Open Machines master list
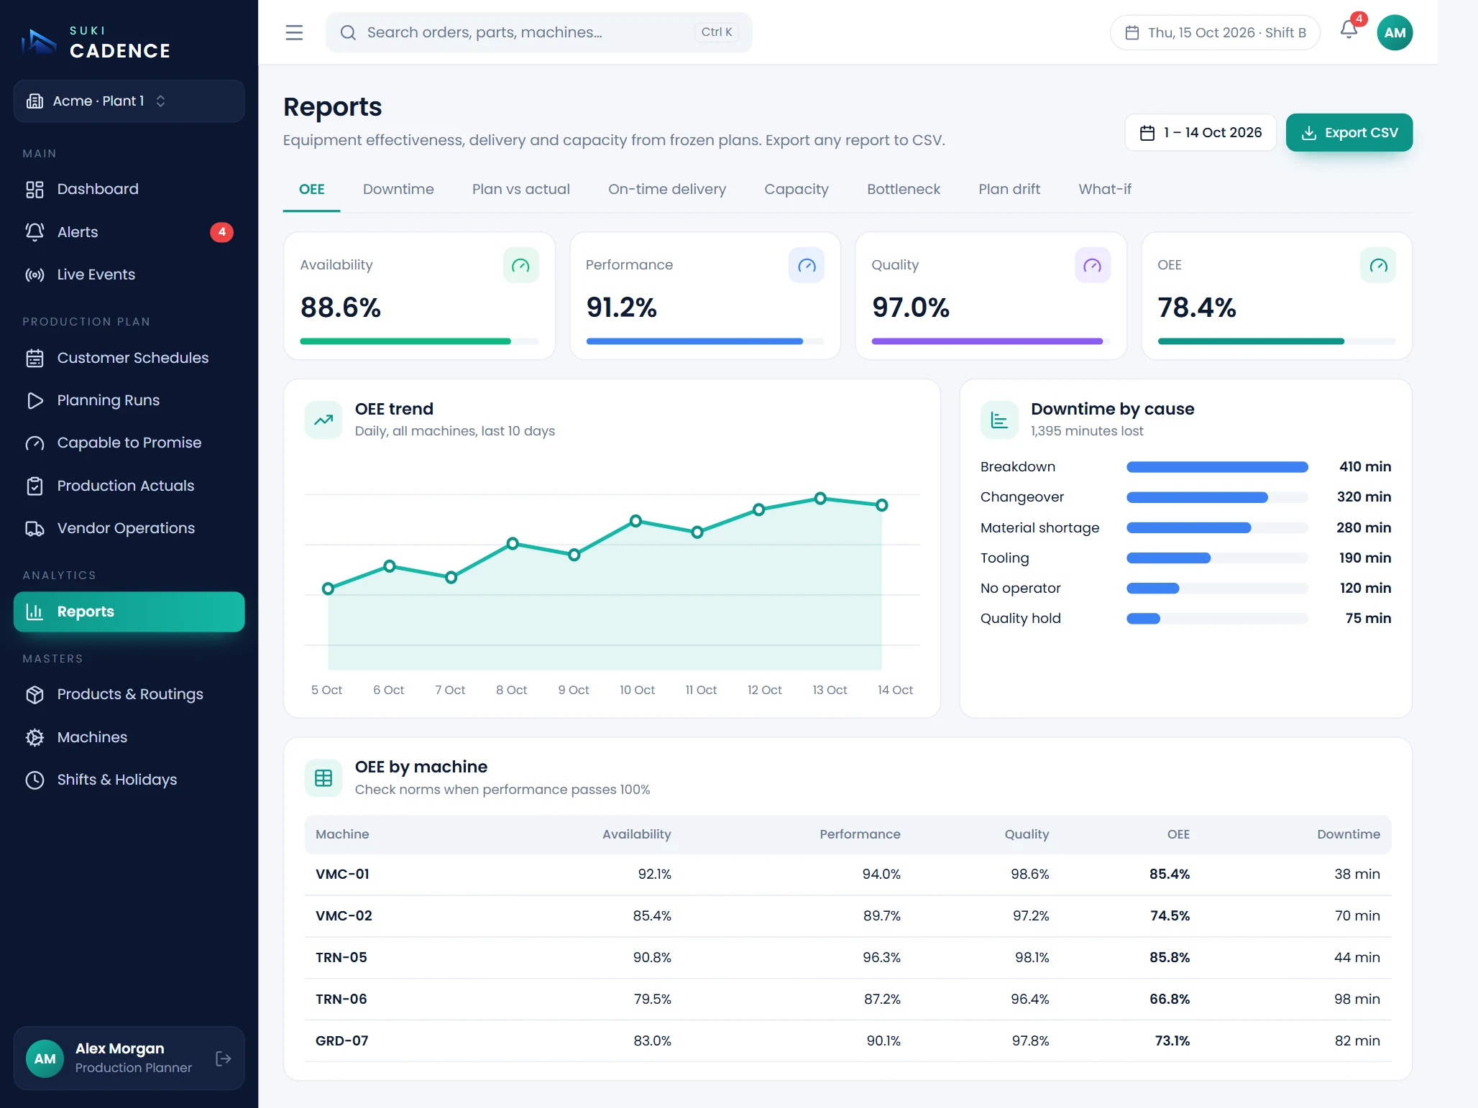1478x1108 pixels. (129, 737)
